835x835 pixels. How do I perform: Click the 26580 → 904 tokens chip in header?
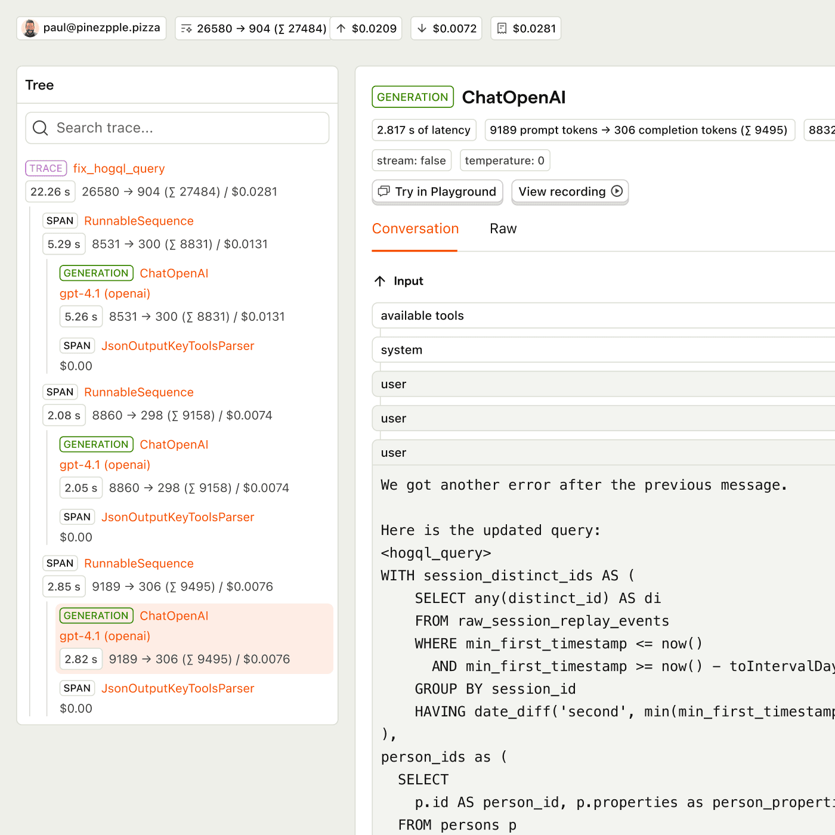253,28
